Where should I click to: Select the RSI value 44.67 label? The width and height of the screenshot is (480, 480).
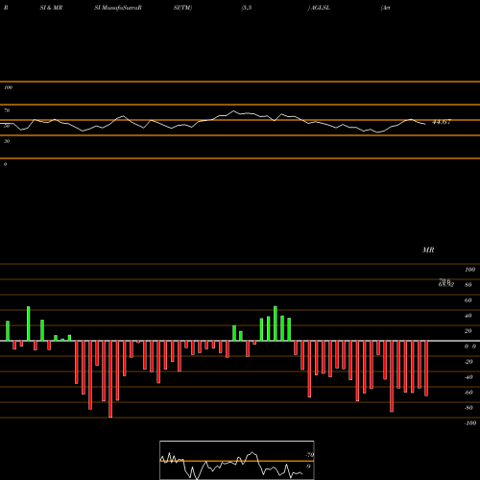(442, 122)
